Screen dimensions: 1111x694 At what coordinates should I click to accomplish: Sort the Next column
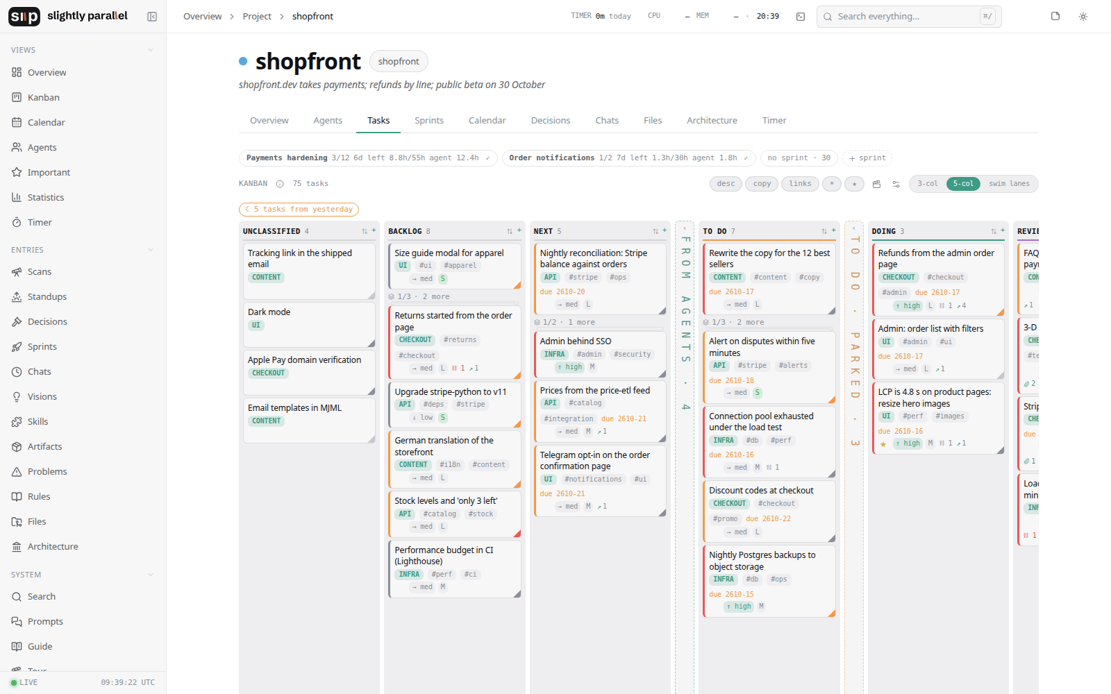tap(655, 231)
